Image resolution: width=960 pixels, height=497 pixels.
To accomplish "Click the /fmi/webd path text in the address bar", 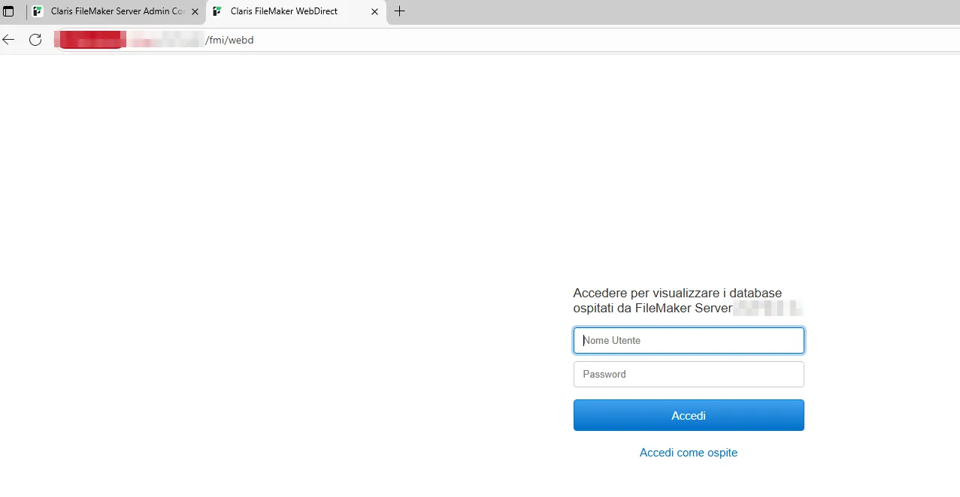I will tap(230, 40).
